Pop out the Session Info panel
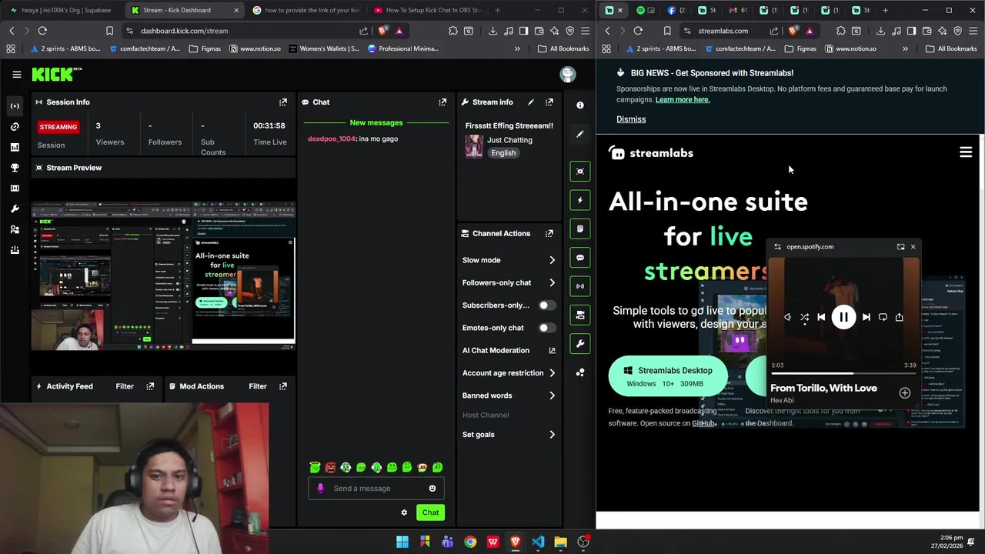This screenshot has width=985, height=554. [283, 102]
